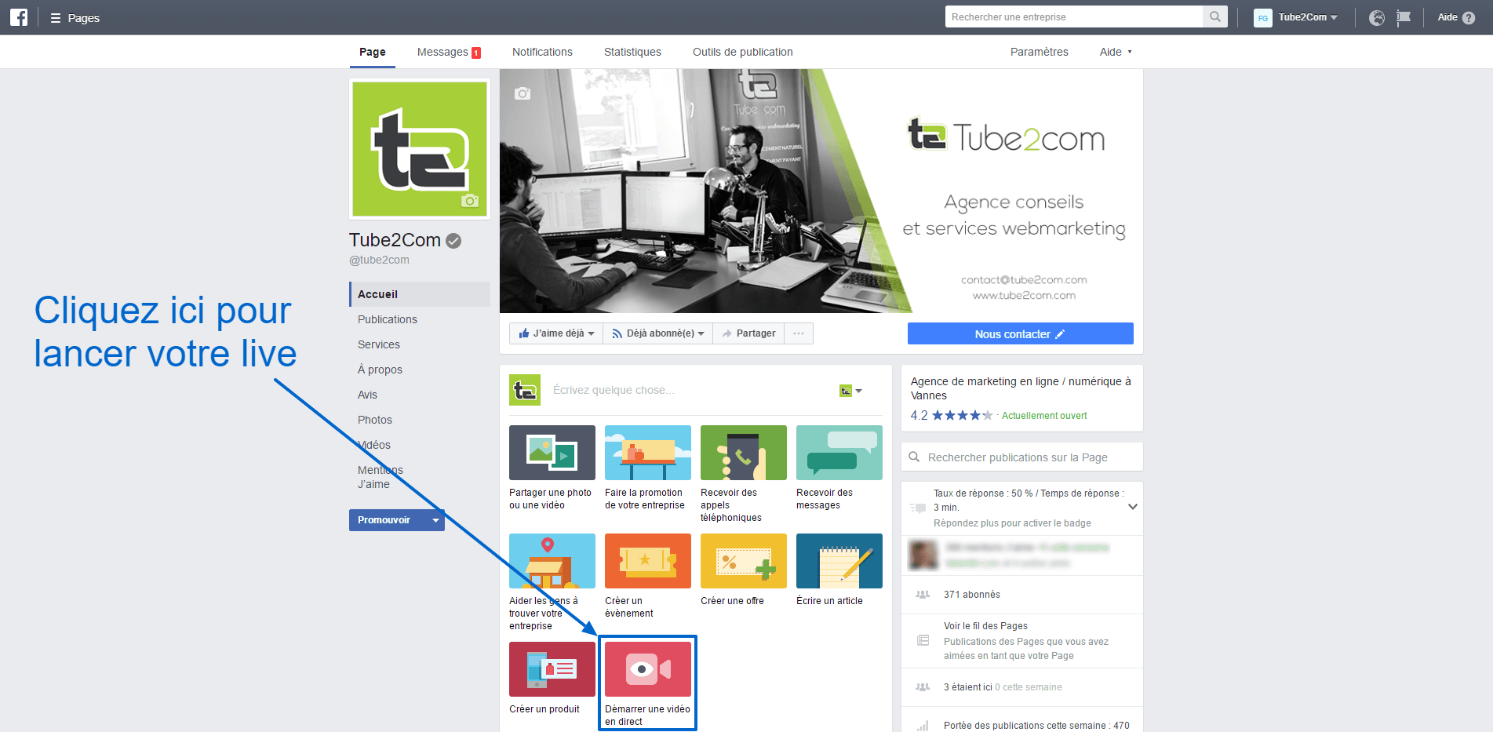Start Démarrer une vidéo en direct
This screenshot has height=732, width=1493.
click(648, 684)
